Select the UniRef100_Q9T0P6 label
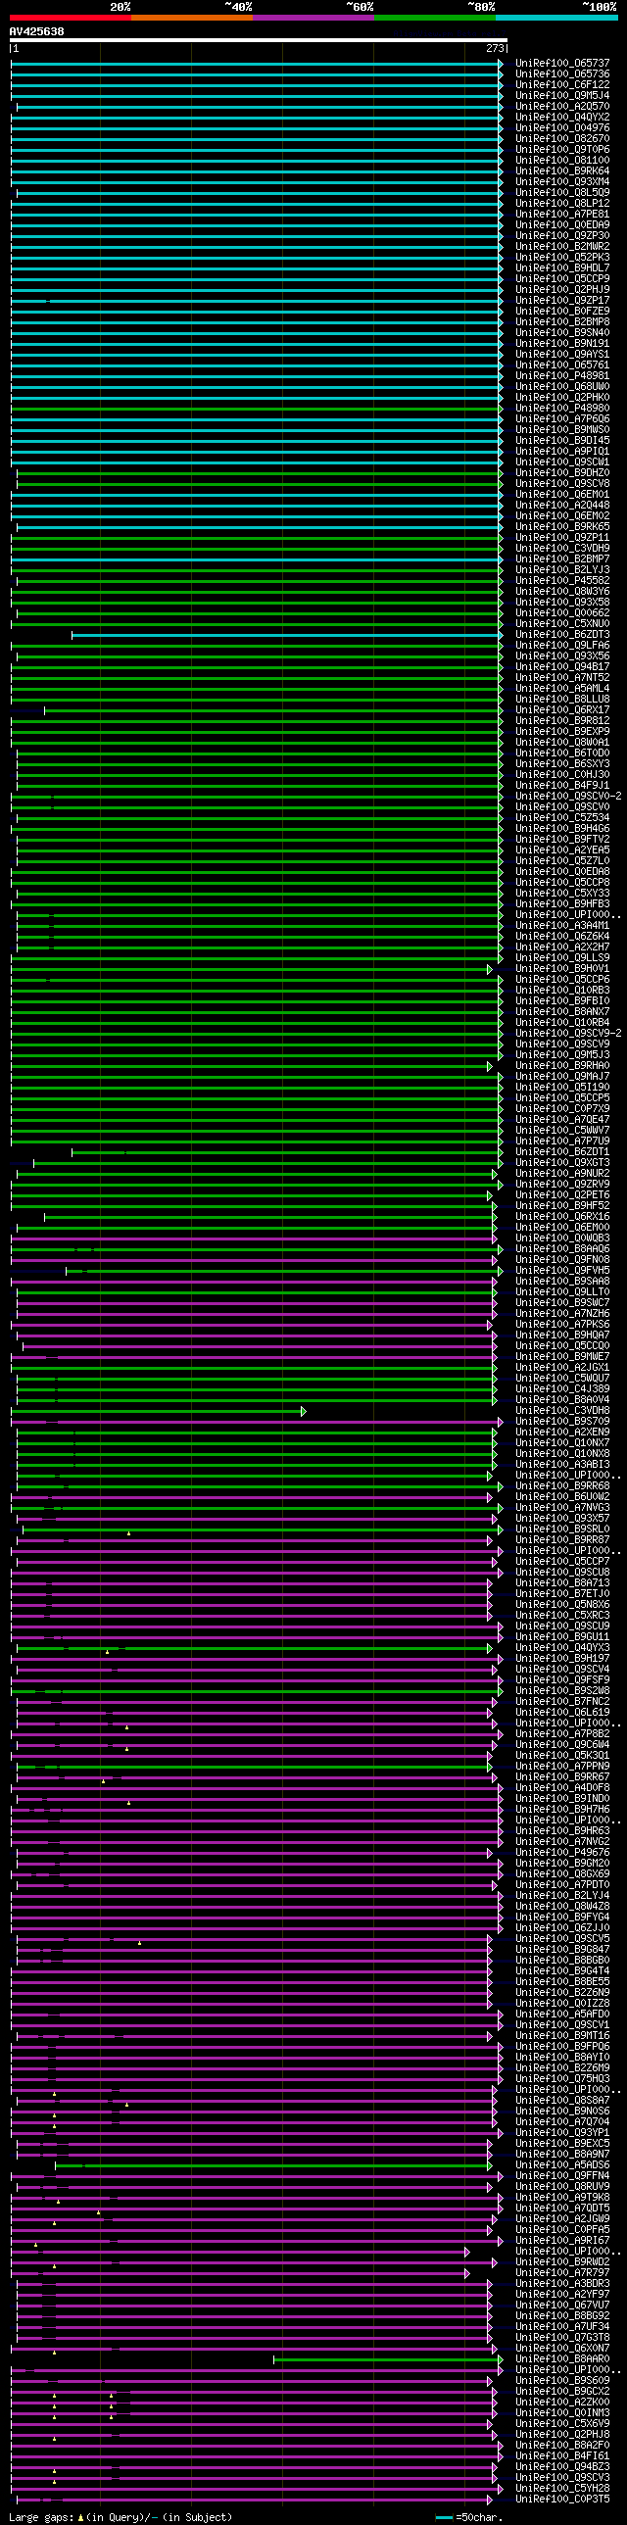Viewport: 627px width, 2525px height. click(562, 150)
